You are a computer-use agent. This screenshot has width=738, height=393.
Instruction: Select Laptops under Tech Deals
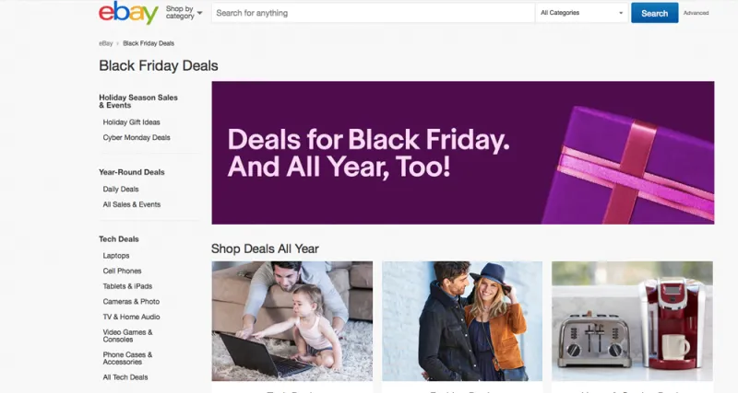coord(116,255)
